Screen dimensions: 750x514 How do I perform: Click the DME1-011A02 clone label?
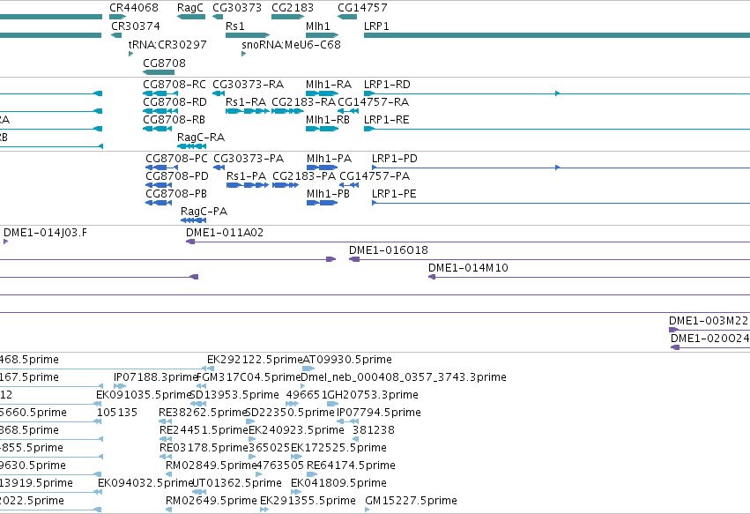225,233
